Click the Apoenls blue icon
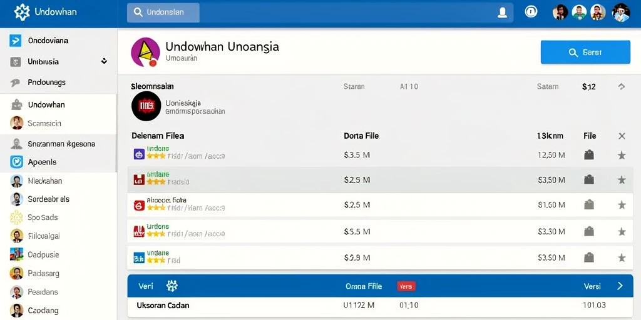 point(16,162)
